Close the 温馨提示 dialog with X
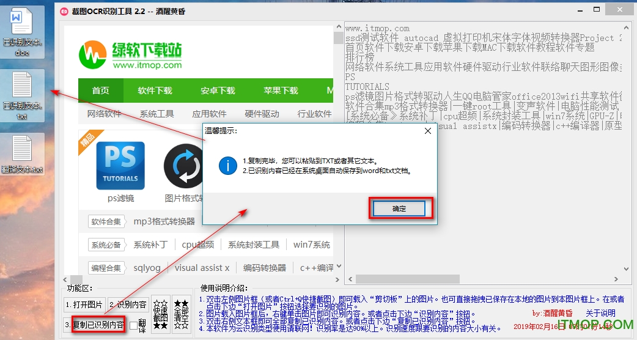 (x=428, y=131)
